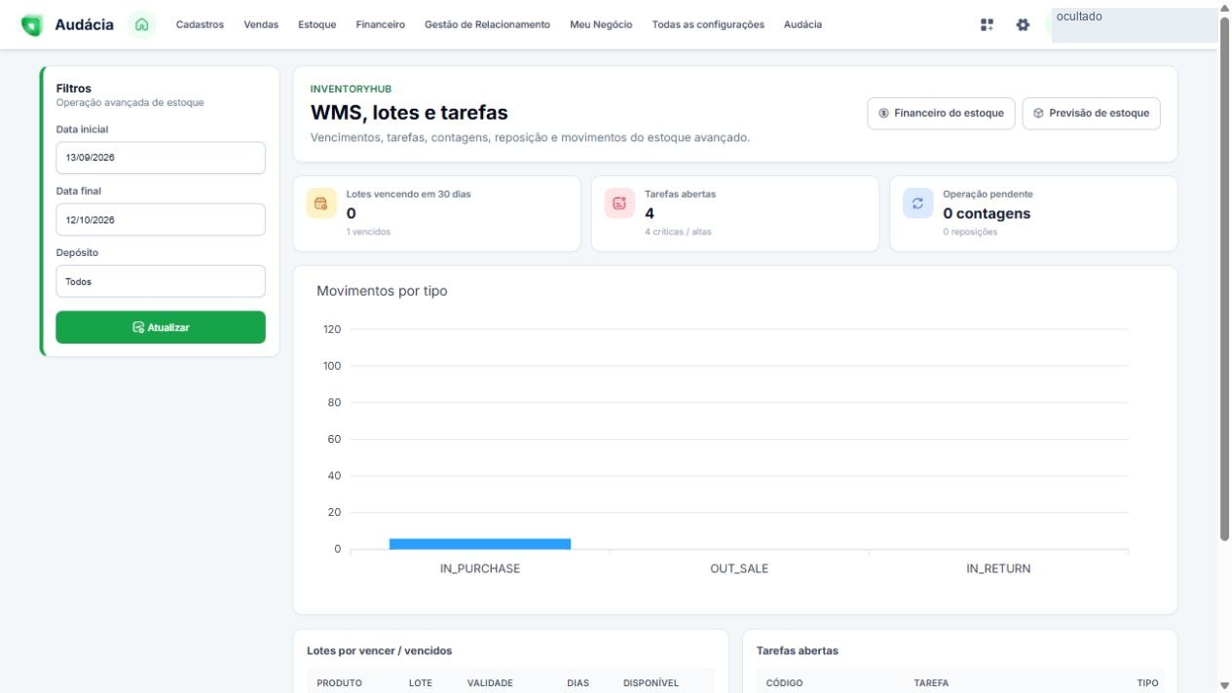Viewport: 1232px width, 693px height.
Task: Open Estoque menu
Action: click(x=317, y=24)
